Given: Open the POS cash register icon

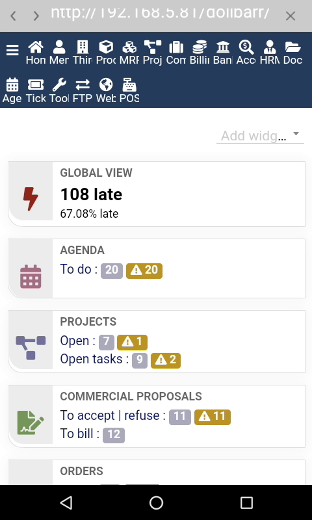Looking at the screenshot, I should [x=129, y=85].
